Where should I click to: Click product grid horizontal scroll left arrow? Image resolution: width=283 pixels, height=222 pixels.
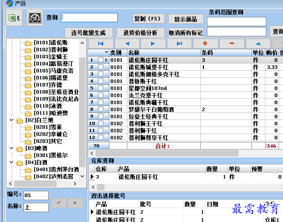tap(92, 154)
